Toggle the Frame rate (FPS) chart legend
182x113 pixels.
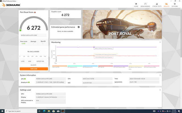coord(56,68)
